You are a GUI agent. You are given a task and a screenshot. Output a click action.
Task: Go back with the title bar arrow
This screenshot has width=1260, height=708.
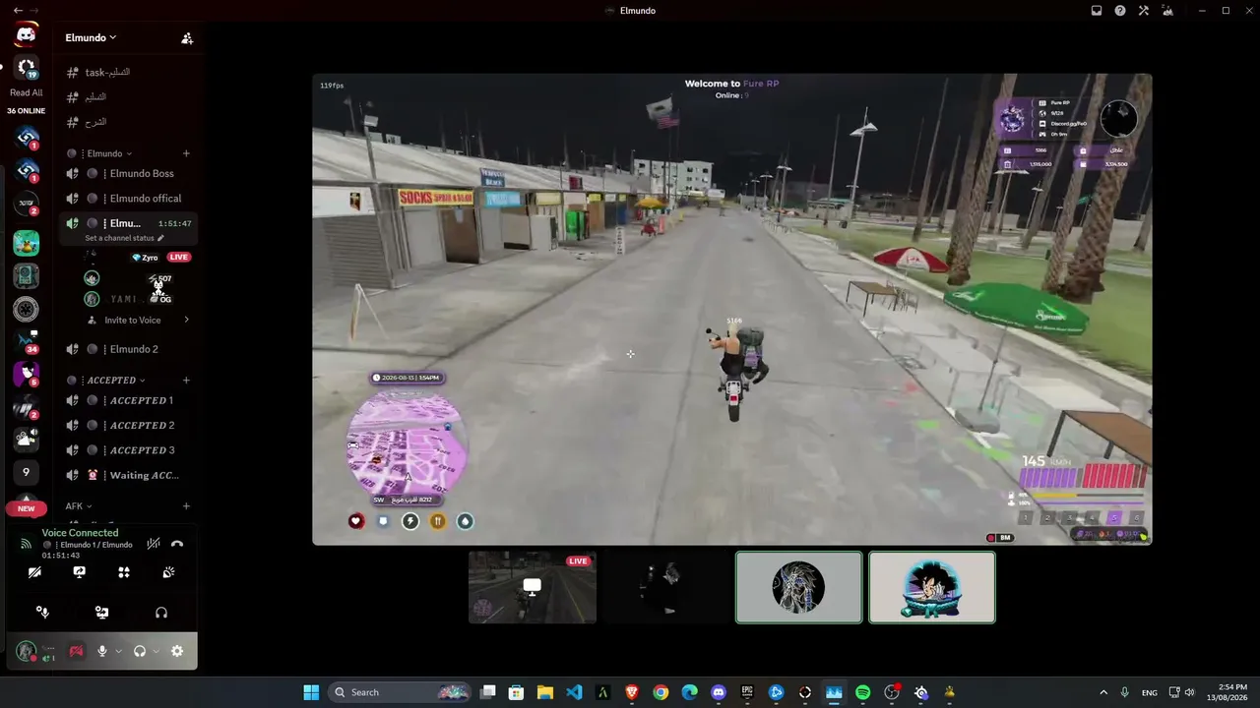(16, 10)
